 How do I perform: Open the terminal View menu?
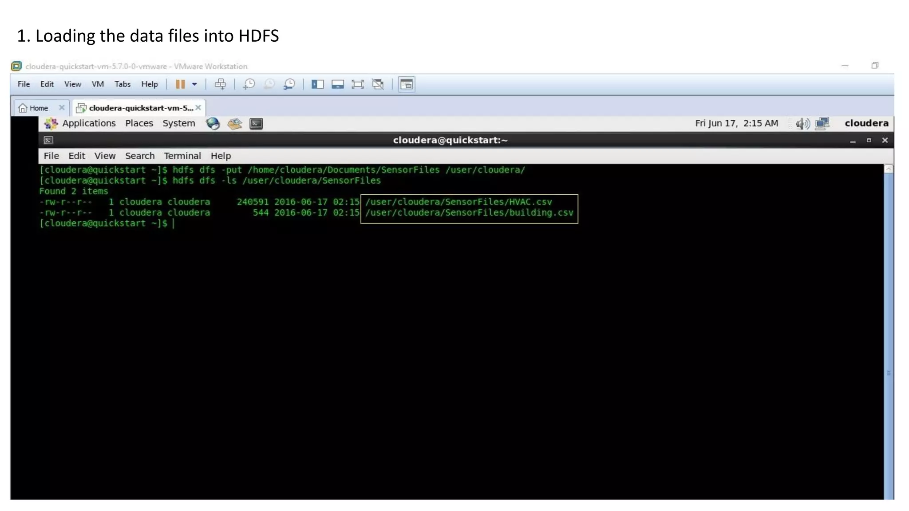[105, 156]
